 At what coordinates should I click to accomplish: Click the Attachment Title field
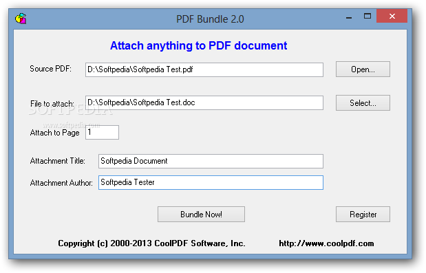coord(211,161)
